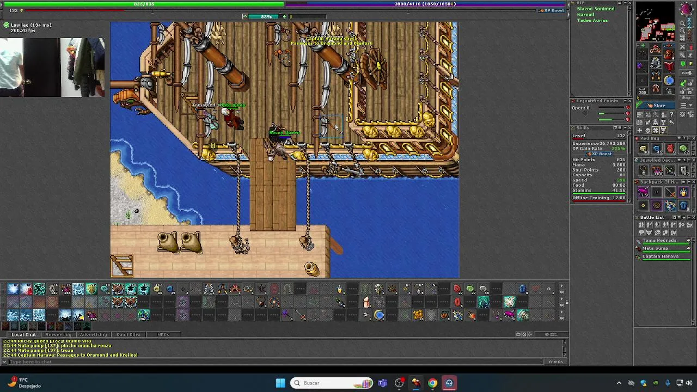The height and width of the screenshot is (392, 697).
Task: Toggle expert mode E button
Action: point(691,64)
